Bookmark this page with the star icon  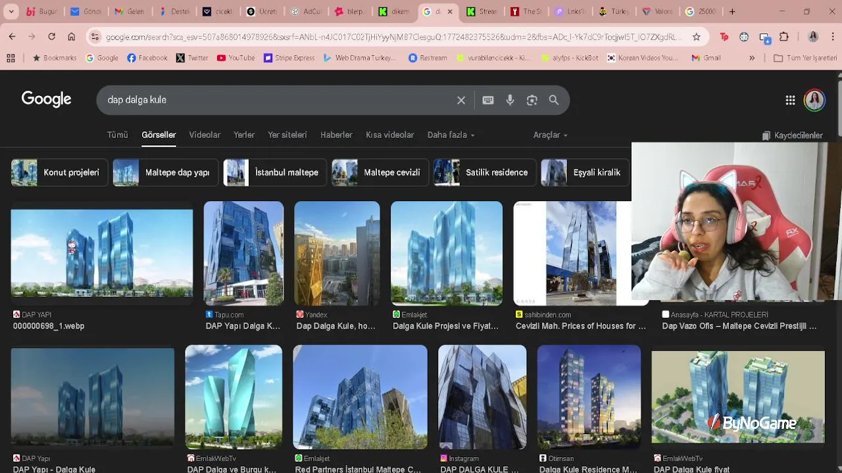click(x=697, y=37)
